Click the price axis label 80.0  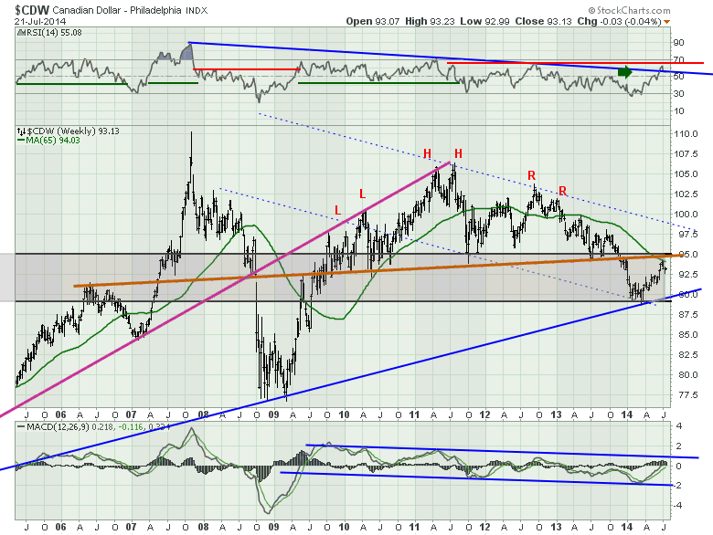pyautogui.click(x=686, y=374)
